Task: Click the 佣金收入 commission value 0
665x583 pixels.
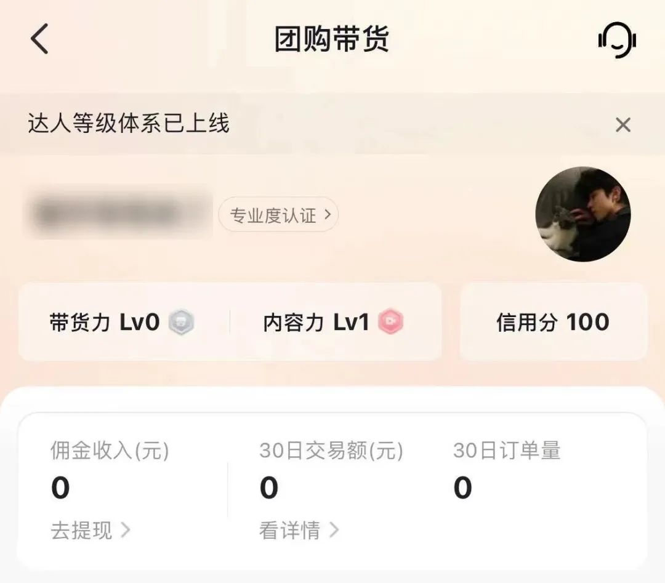Action: [59, 487]
